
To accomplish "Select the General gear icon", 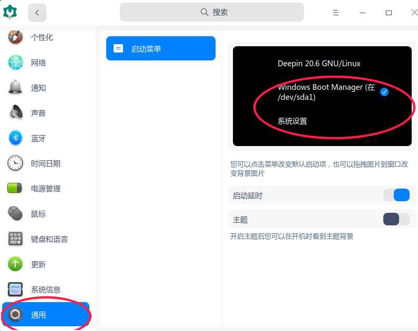I will 15,315.
